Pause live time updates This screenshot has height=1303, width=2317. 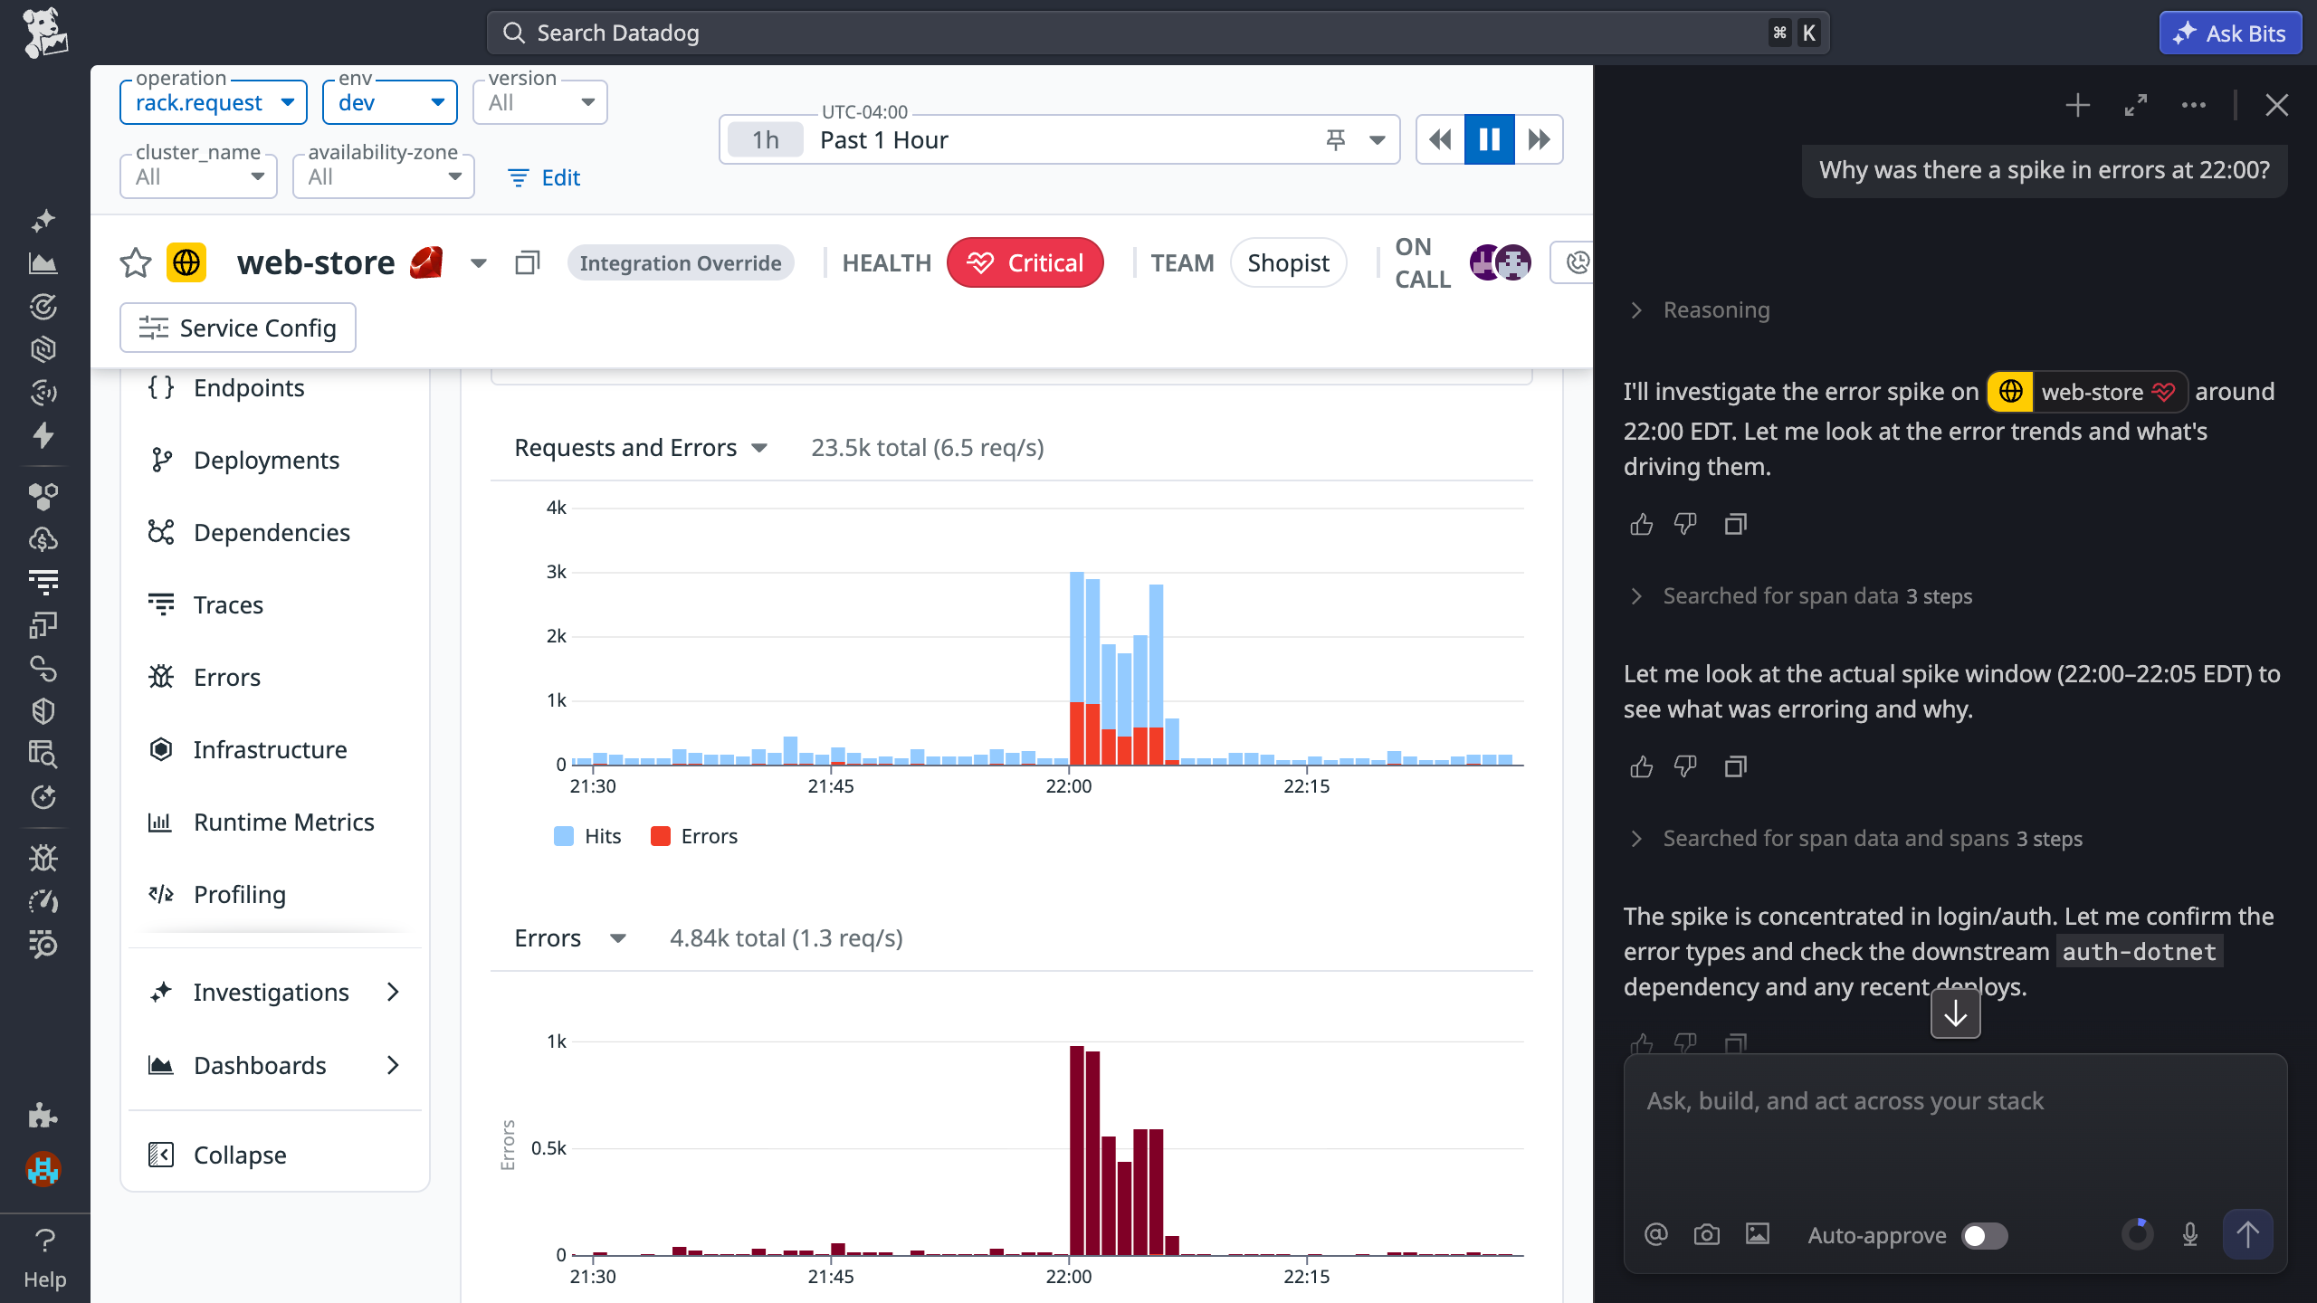[x=1490, y=139]
